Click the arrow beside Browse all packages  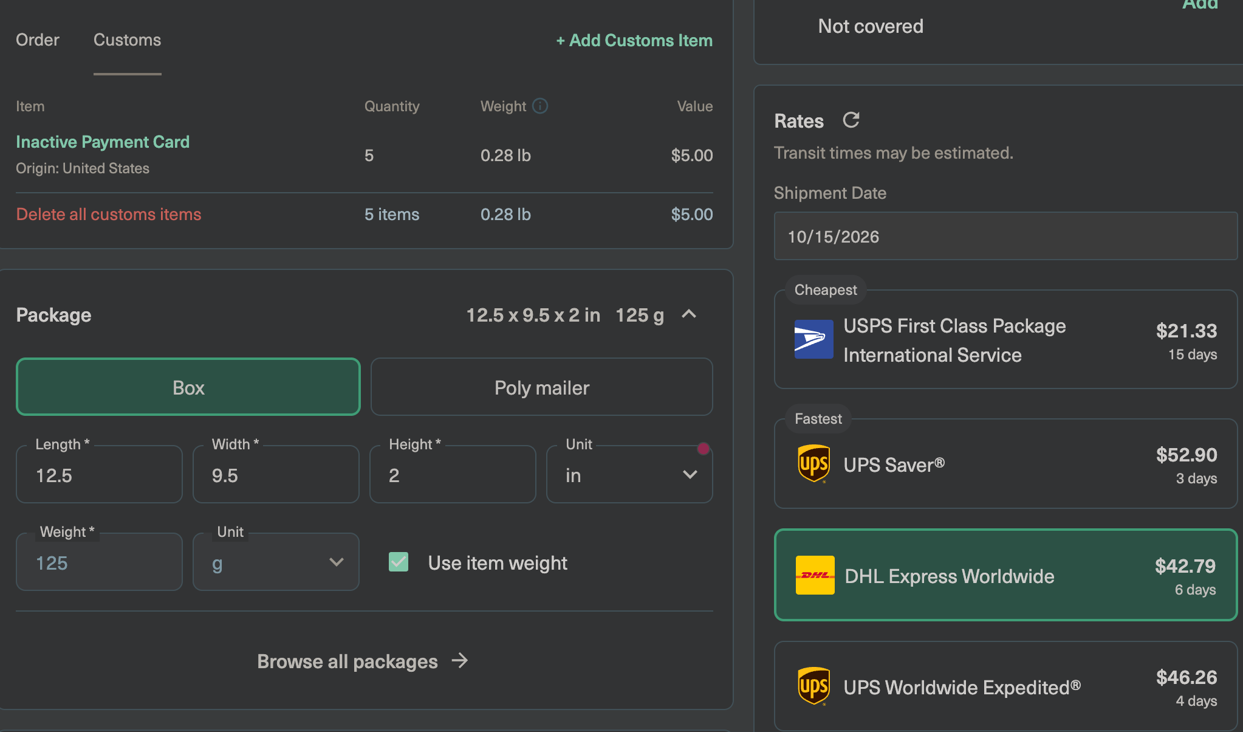(460, 661)
